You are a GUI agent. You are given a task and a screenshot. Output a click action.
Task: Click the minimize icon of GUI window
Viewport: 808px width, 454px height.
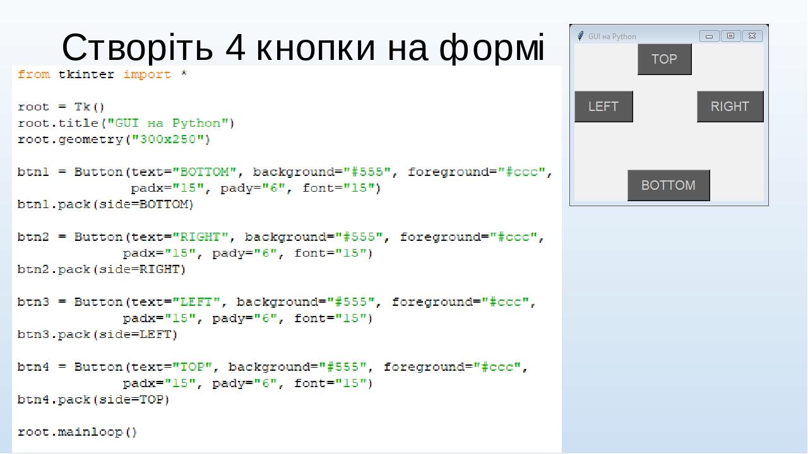pyautogui.click(x=709, y=36)
